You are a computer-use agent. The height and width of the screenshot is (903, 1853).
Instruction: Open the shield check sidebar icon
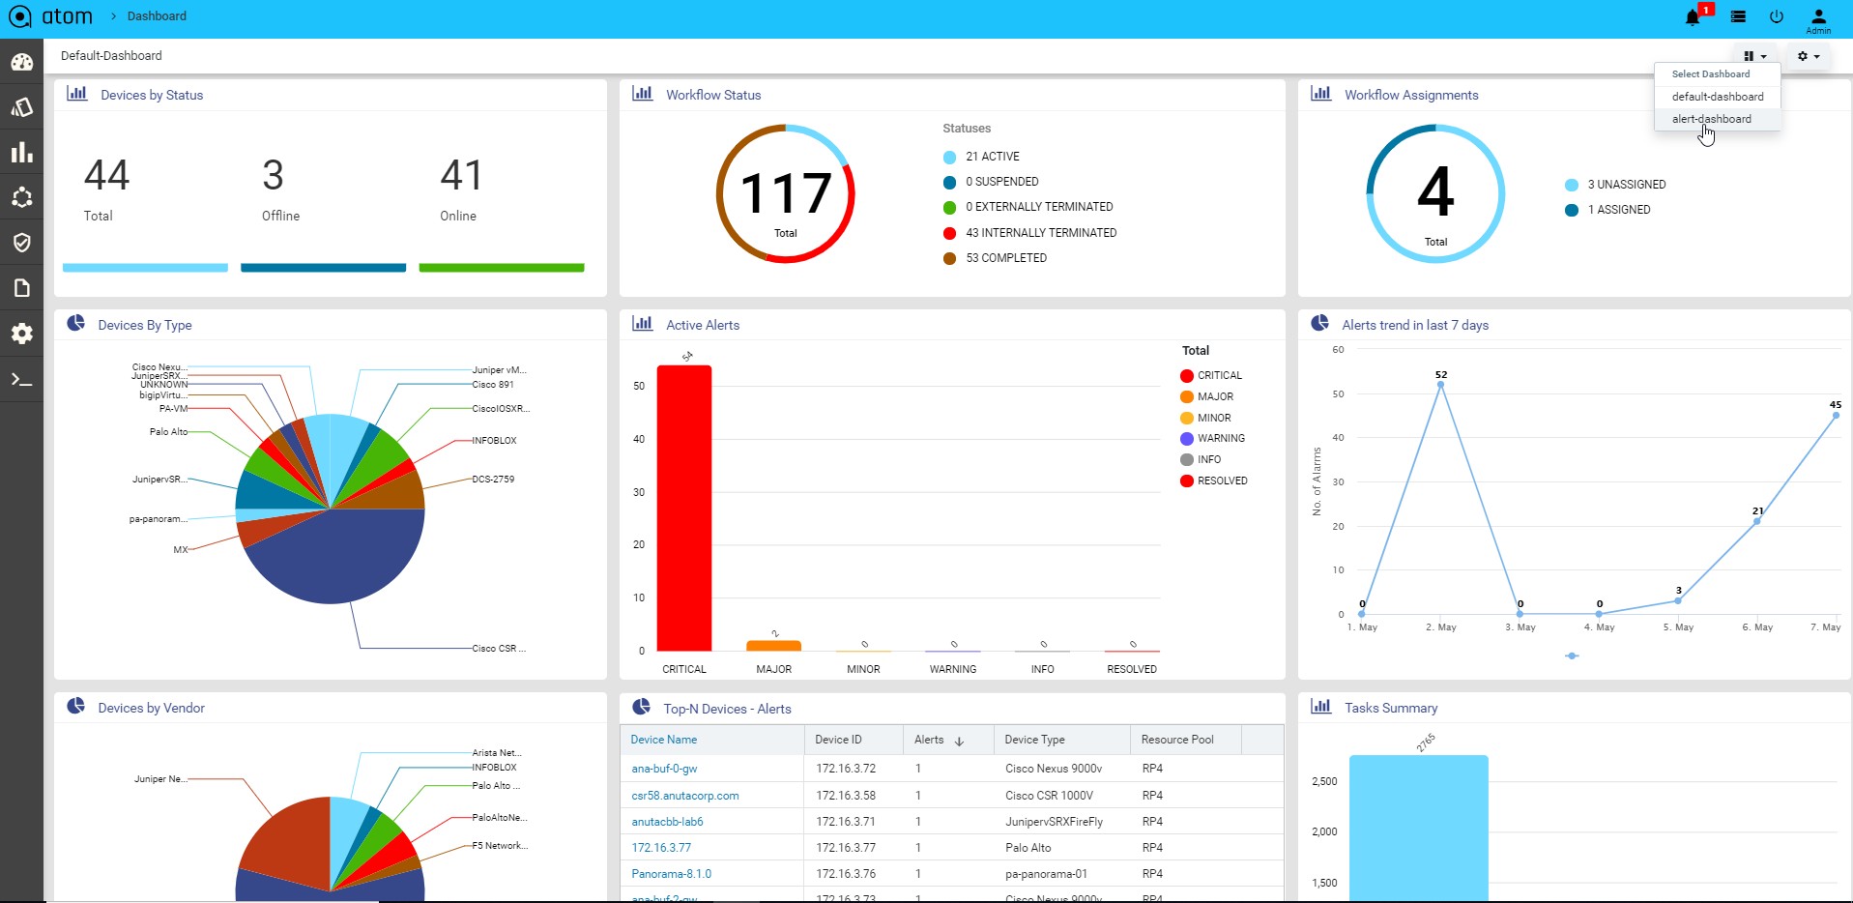coord(21,243)
